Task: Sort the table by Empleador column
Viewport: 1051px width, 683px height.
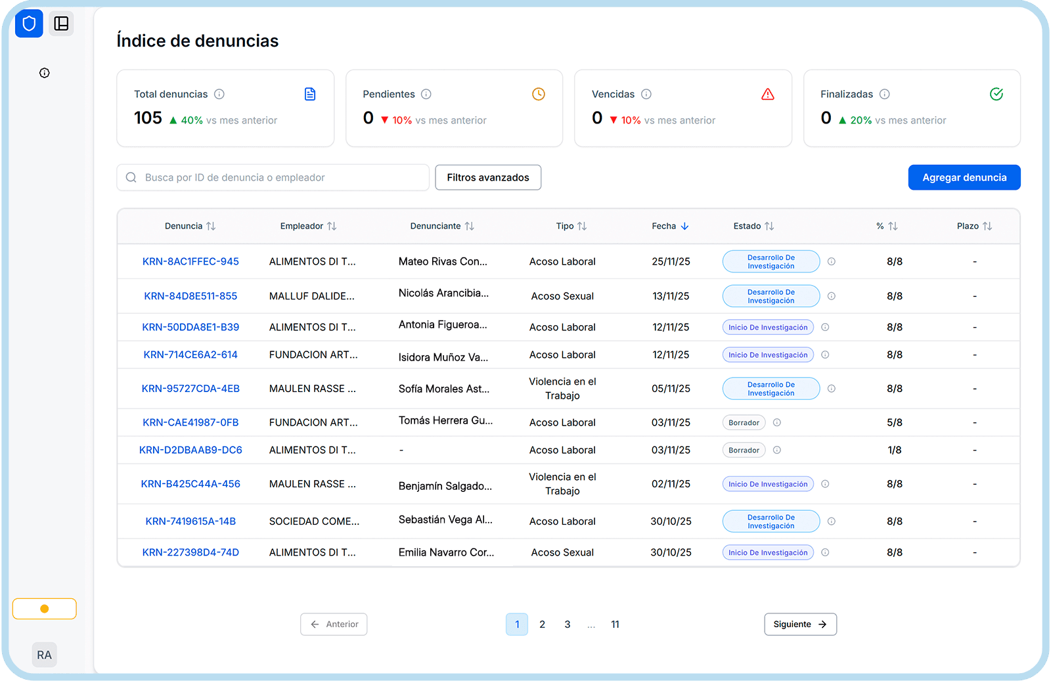Action: (x=333, y=226)
